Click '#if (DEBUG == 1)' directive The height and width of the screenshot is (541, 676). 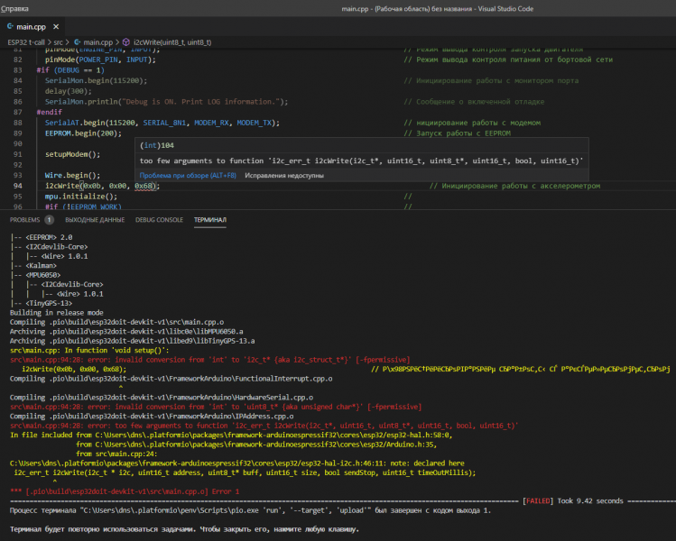pyautogui.click(x=70, y=70)
